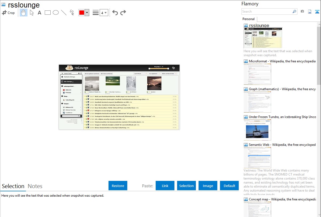Image resolution: width=321 pixels, height=217 pixels.
Task: Click the Paste Image button
Action: (208, 186)
